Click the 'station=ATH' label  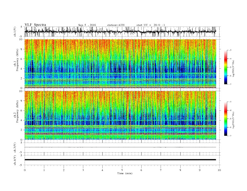click(x=116, y=25)
